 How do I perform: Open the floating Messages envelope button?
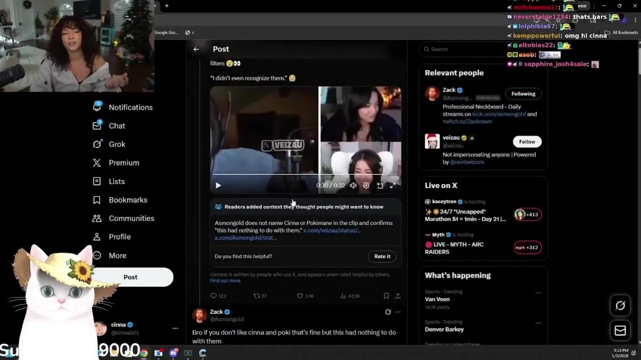(x=620, y=330)
